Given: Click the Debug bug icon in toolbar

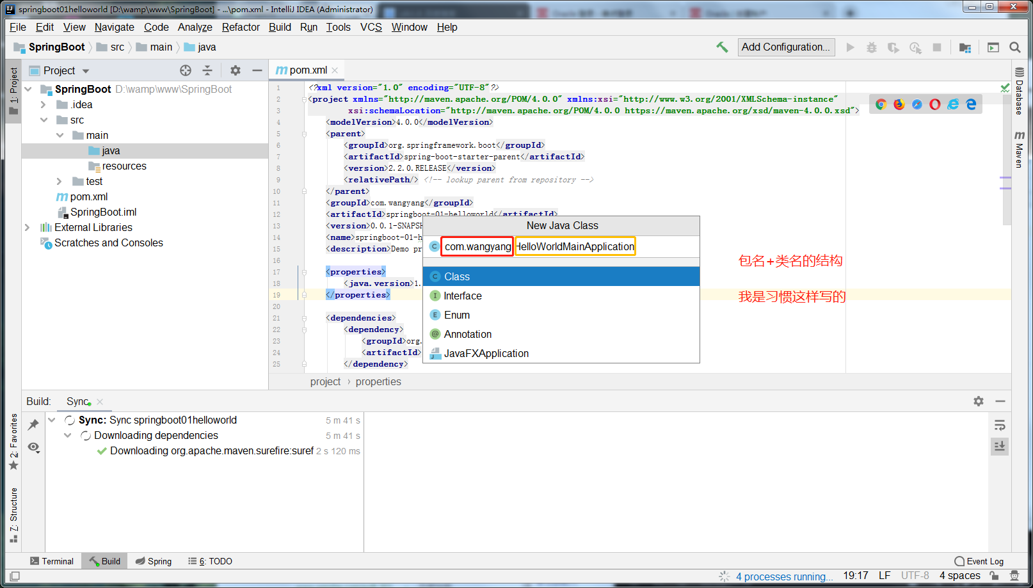Looking at the screenshot, I should [x=872, y=47].
